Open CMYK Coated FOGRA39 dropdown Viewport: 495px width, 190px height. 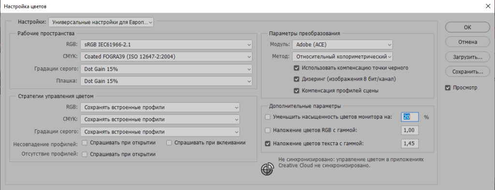click(x=166, y=57)
